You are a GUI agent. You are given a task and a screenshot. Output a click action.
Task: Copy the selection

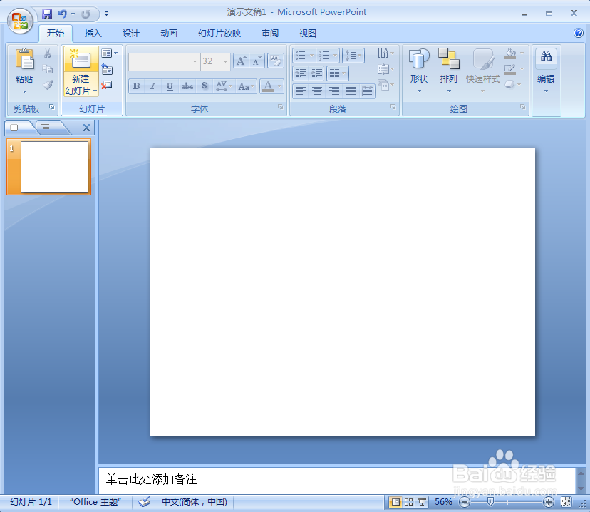48,69
